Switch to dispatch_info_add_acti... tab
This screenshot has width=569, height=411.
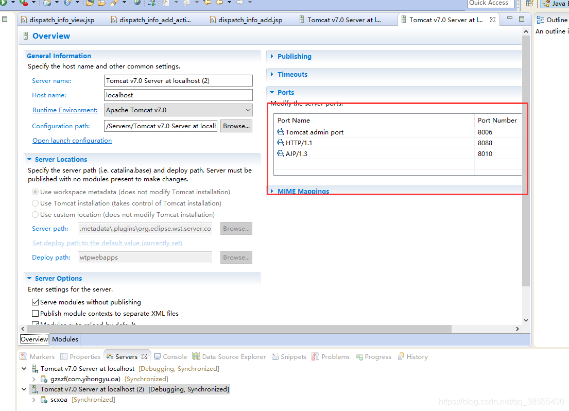click(151, 20)
